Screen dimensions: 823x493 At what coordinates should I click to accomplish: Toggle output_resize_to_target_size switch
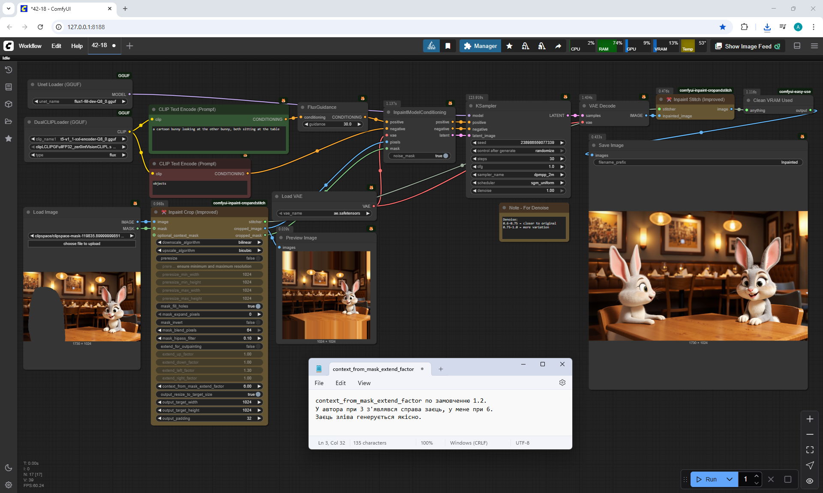click(258, 394)
